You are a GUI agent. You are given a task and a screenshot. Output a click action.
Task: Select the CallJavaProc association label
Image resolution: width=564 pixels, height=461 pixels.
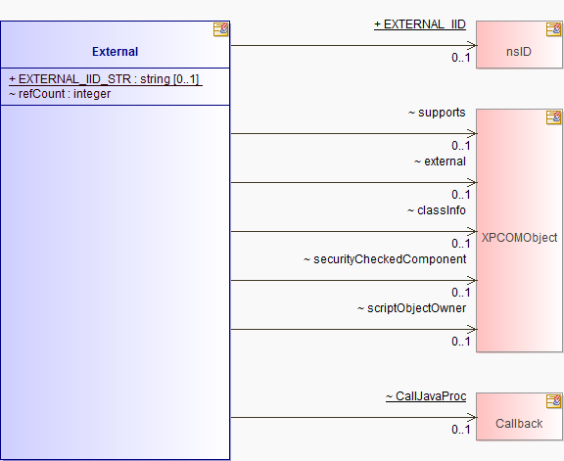[426, 396]
